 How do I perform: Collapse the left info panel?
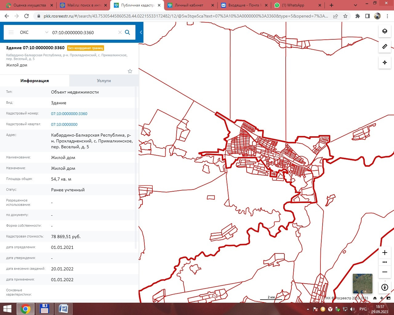pyautogui.click(x=141, y=32)
